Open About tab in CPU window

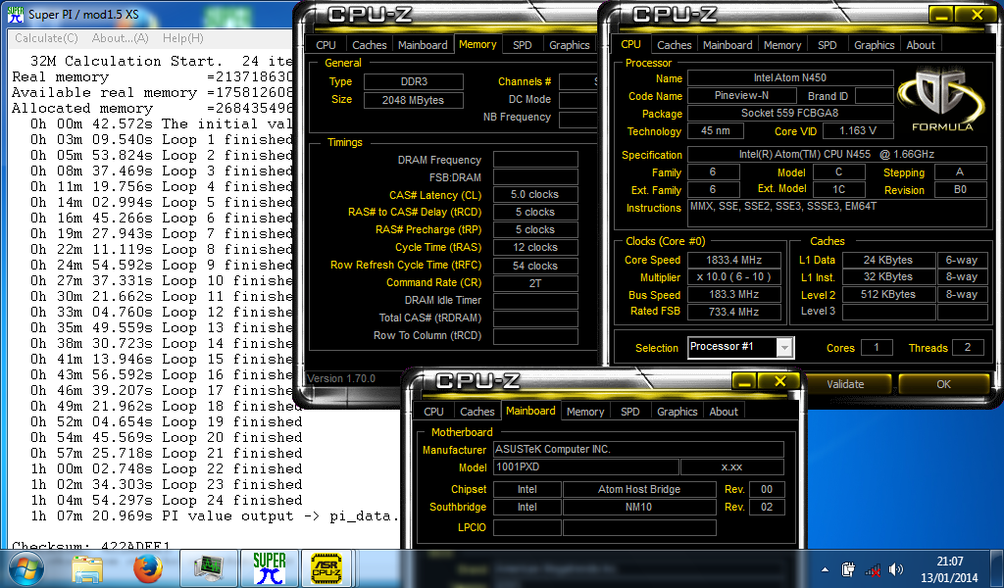[921, 45]
